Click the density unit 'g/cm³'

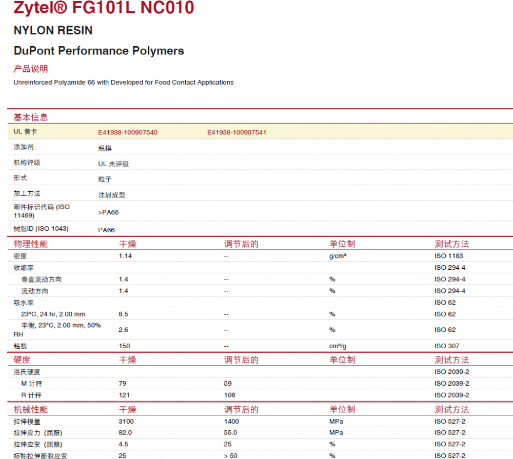coord(338,256)
